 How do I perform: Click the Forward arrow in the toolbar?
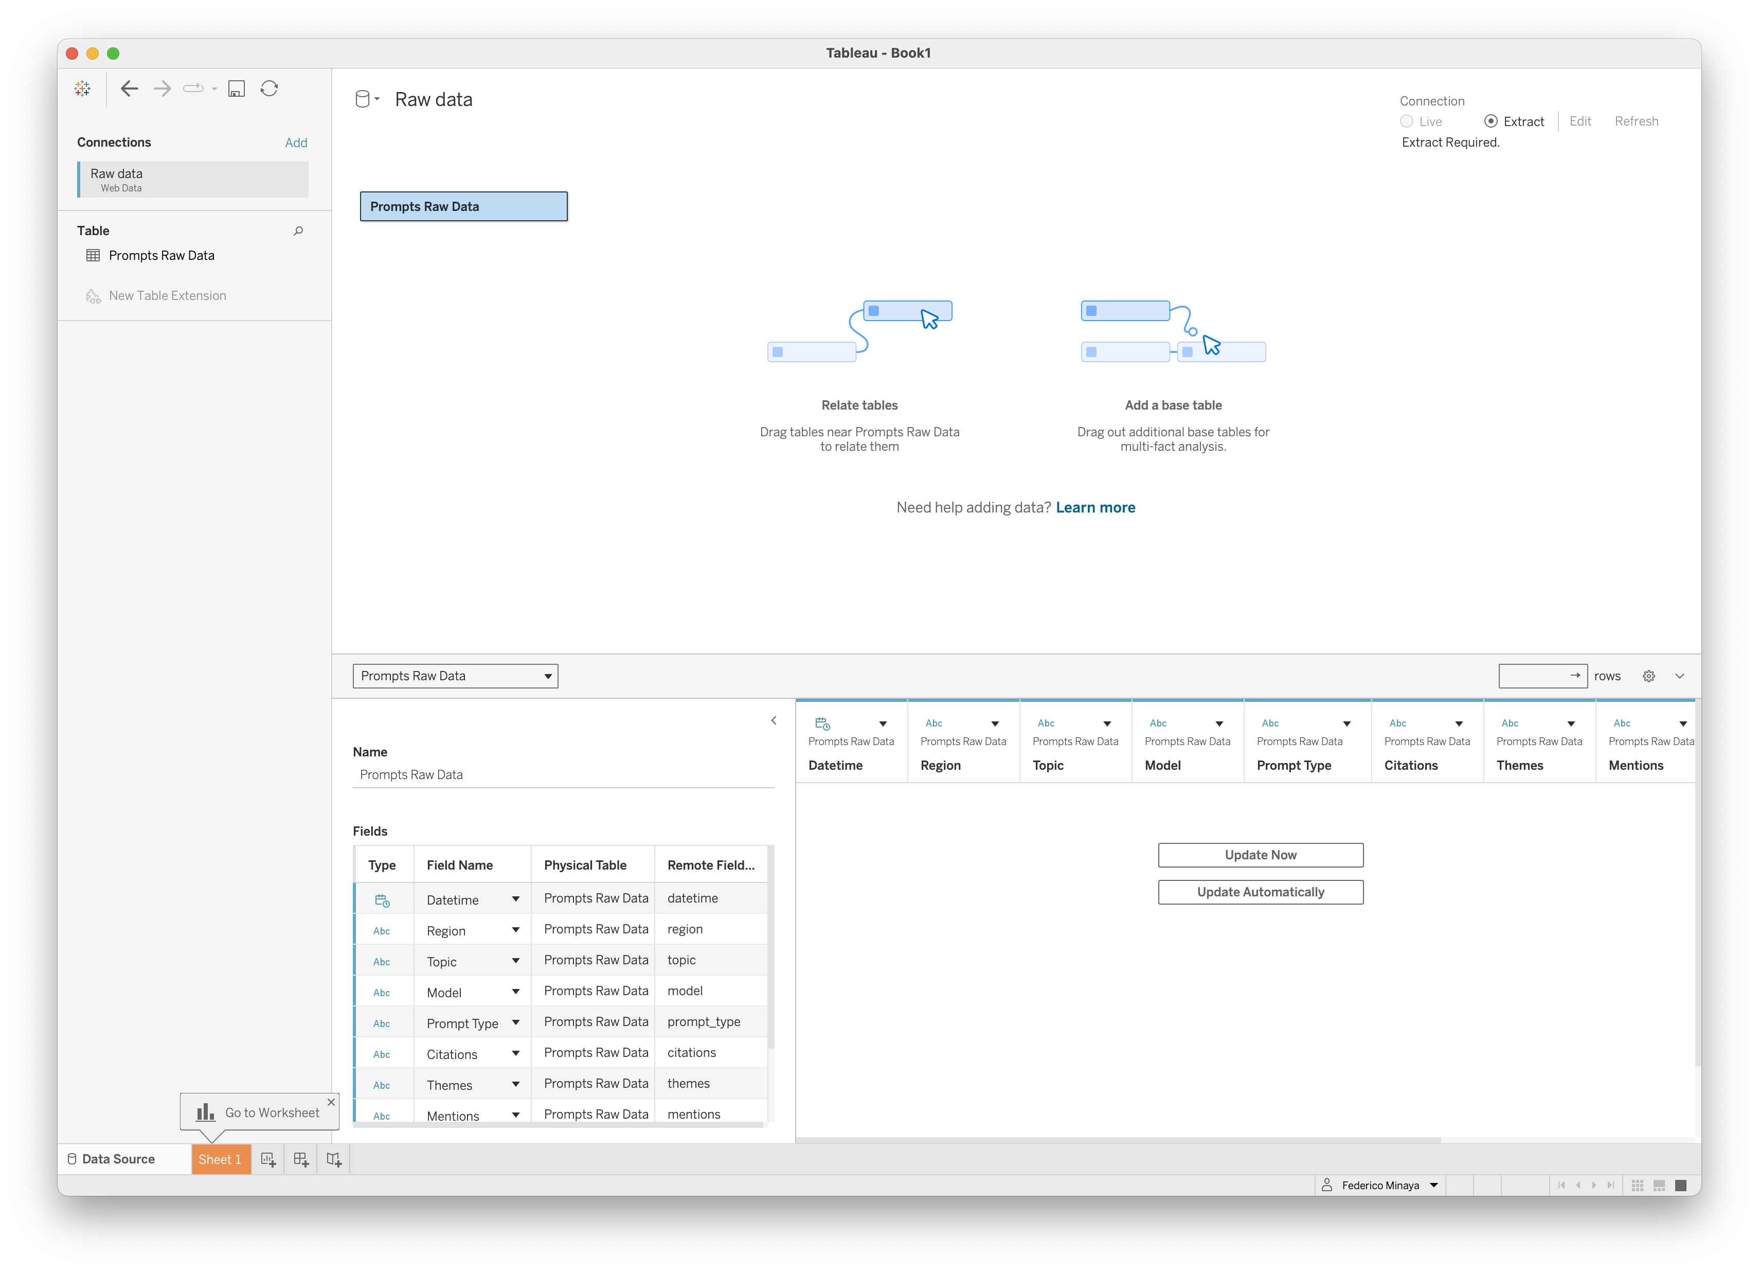tap(162, 89)
